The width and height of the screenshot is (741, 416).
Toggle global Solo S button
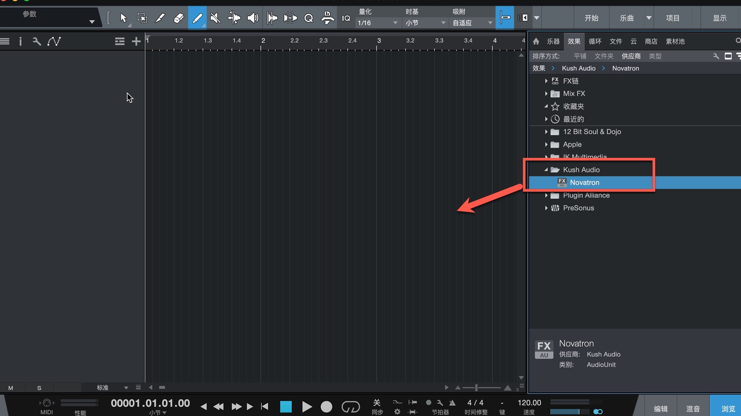coord(39,388)
